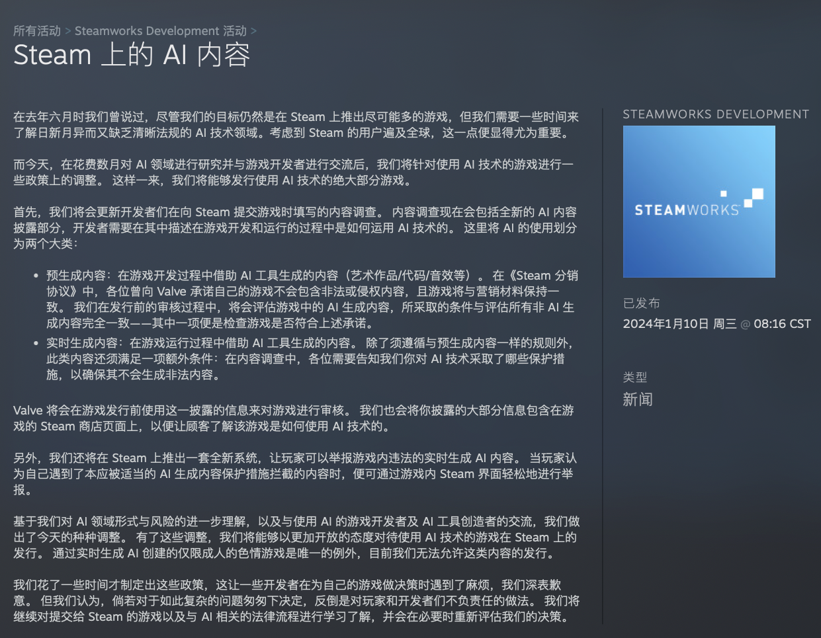Click the time text 08:16 CST
This screenshot has height=638, width=821.
[782, 324]
